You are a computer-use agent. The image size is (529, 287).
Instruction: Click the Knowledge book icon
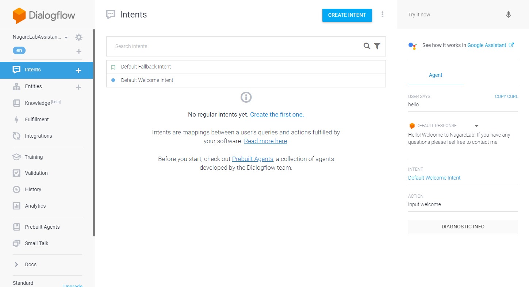pyautogui.click(x=16, y=103)
